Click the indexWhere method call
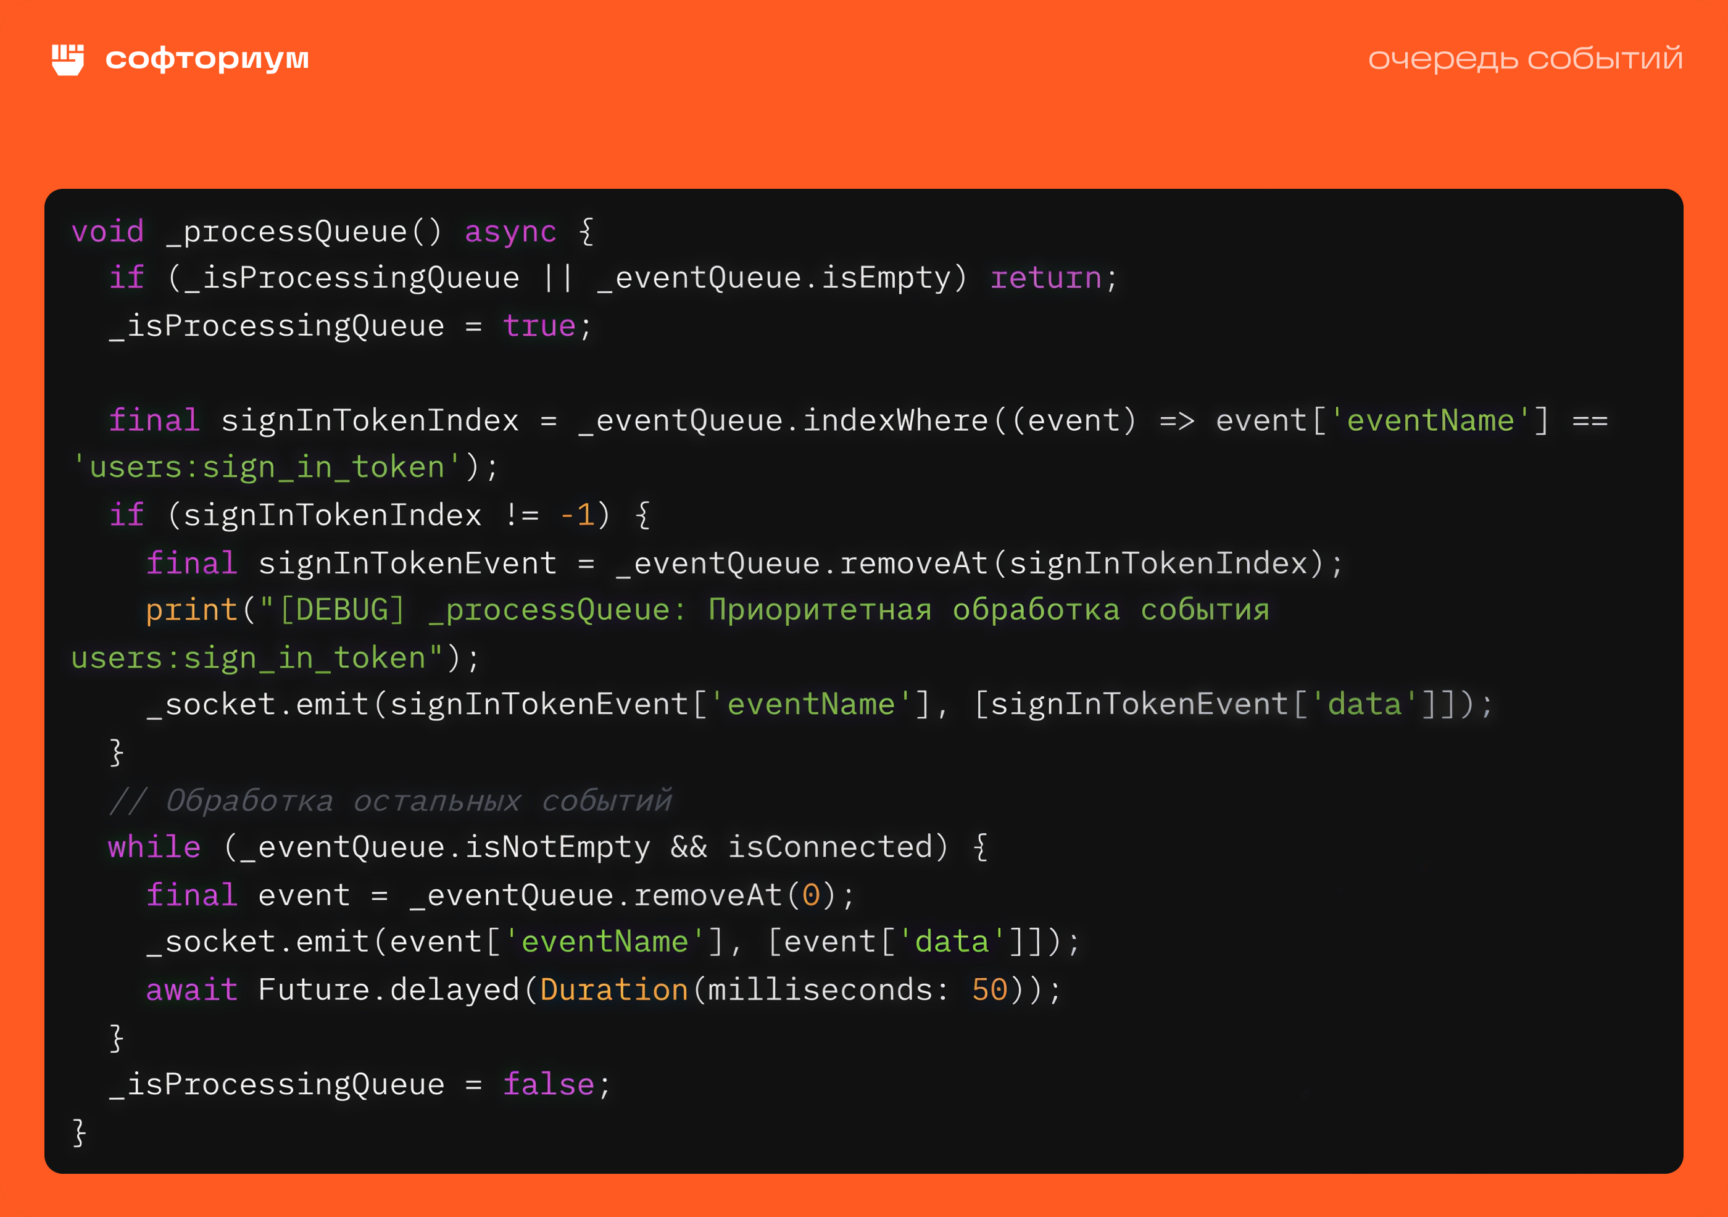The width and height of the screenshot is (1728, 1217). [x=895, y=421]
